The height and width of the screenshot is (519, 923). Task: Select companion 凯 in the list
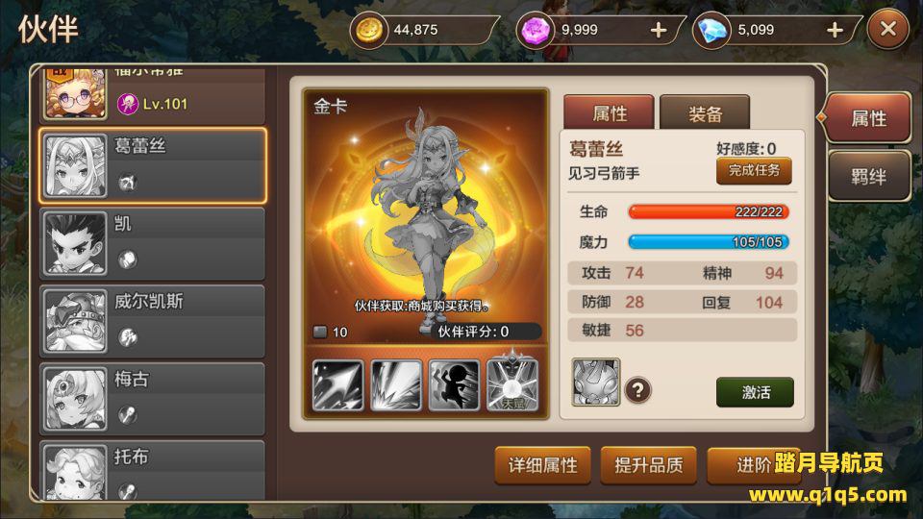[x=153, y=243]
